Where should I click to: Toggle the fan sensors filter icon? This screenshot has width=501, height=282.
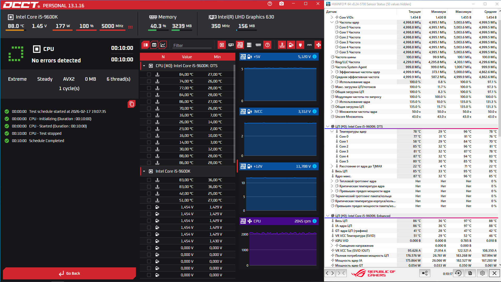318,45
